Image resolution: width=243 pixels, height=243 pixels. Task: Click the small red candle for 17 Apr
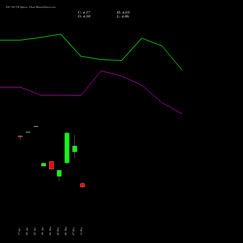[x=20, y=137]
